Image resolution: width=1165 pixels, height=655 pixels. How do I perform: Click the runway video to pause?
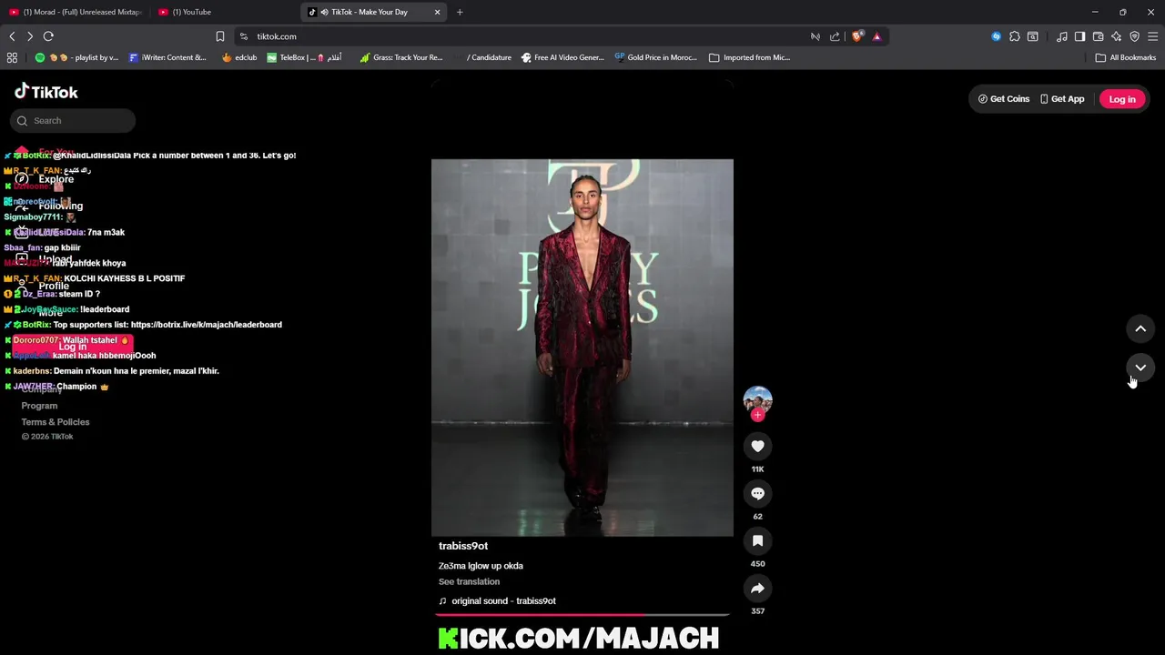coord(582,348)
